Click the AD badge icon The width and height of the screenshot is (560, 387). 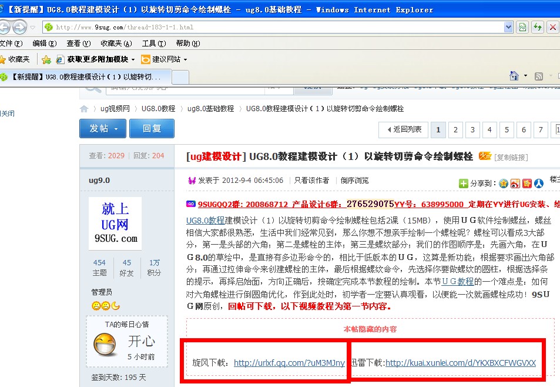[x=191, y=204]
